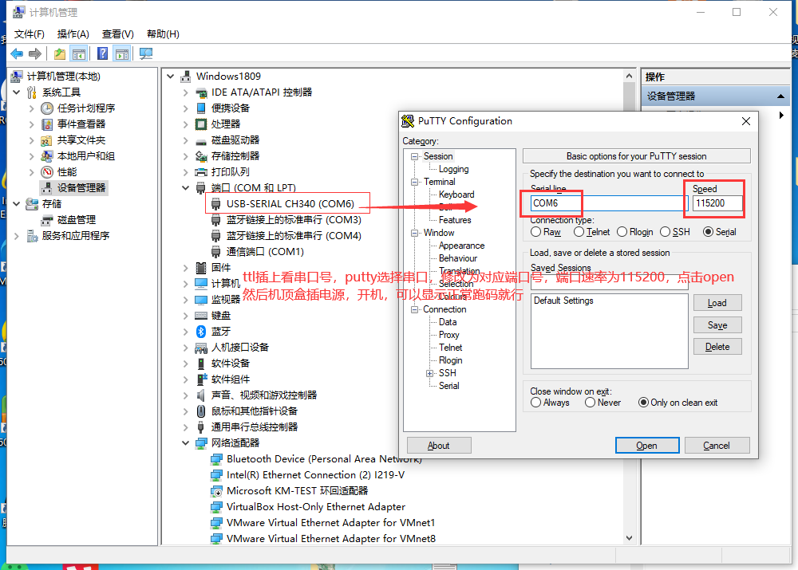
Task: Click the Delete session button
Action: [x=717, y=347]
